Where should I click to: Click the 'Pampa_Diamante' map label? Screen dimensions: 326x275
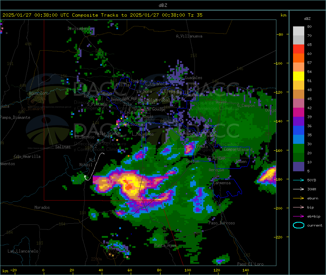15,117
